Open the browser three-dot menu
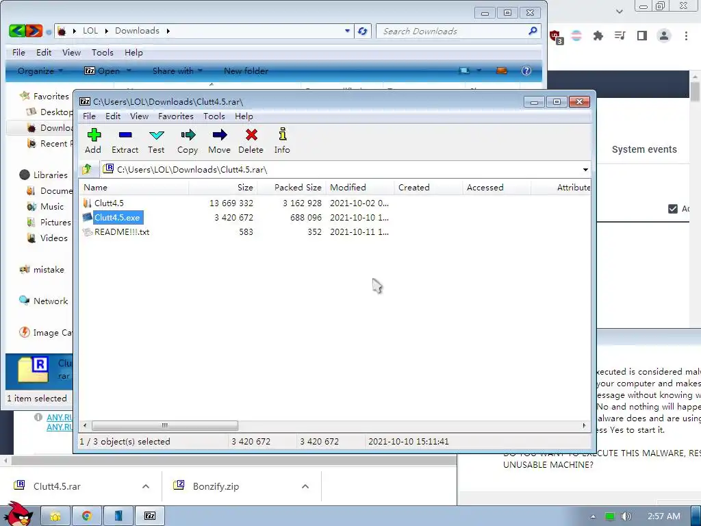This screenshot has height=526, width=701. [686, 36]
